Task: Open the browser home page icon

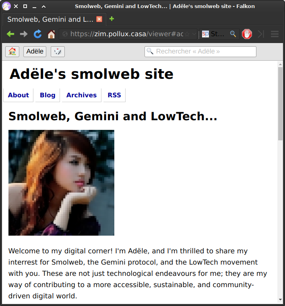Action: 52,34
